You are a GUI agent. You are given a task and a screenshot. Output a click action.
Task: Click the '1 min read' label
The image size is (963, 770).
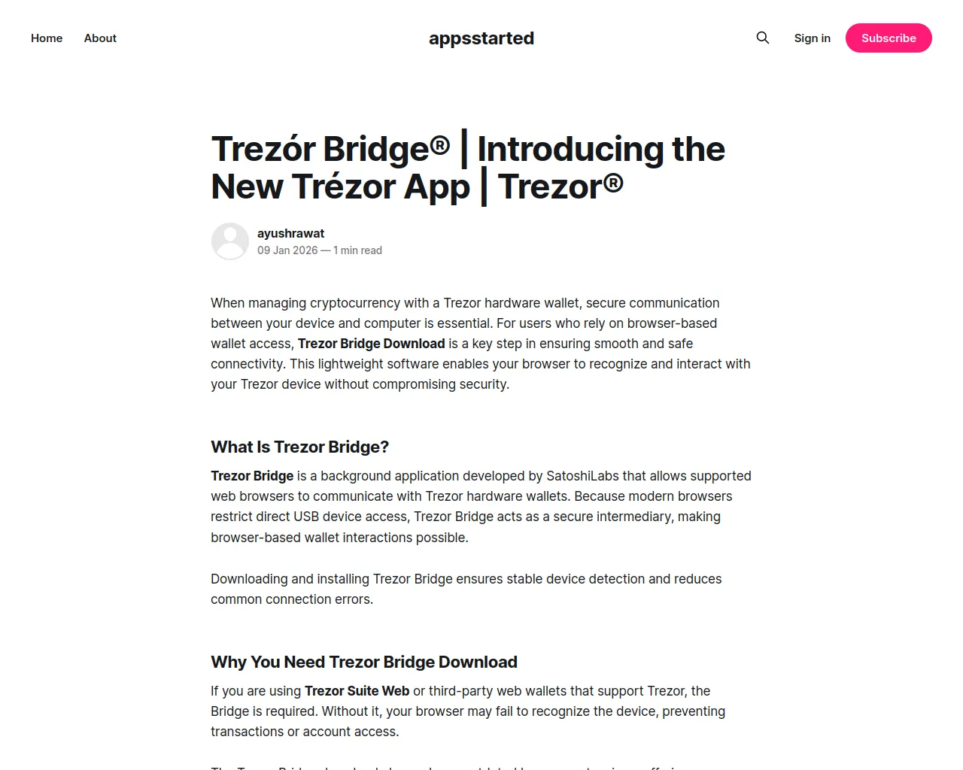point(357,250)
